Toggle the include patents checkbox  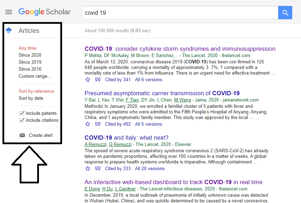click(x=22, y=113)
